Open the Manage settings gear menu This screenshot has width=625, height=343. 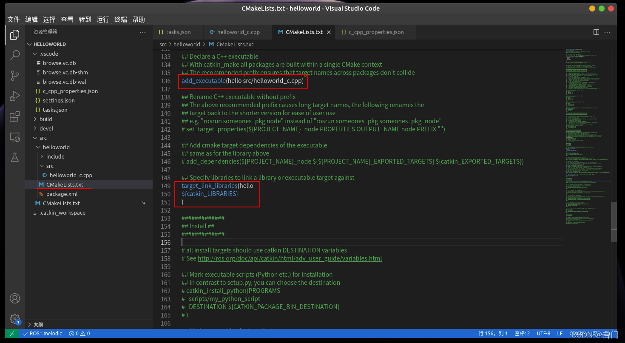pos(14,318)
